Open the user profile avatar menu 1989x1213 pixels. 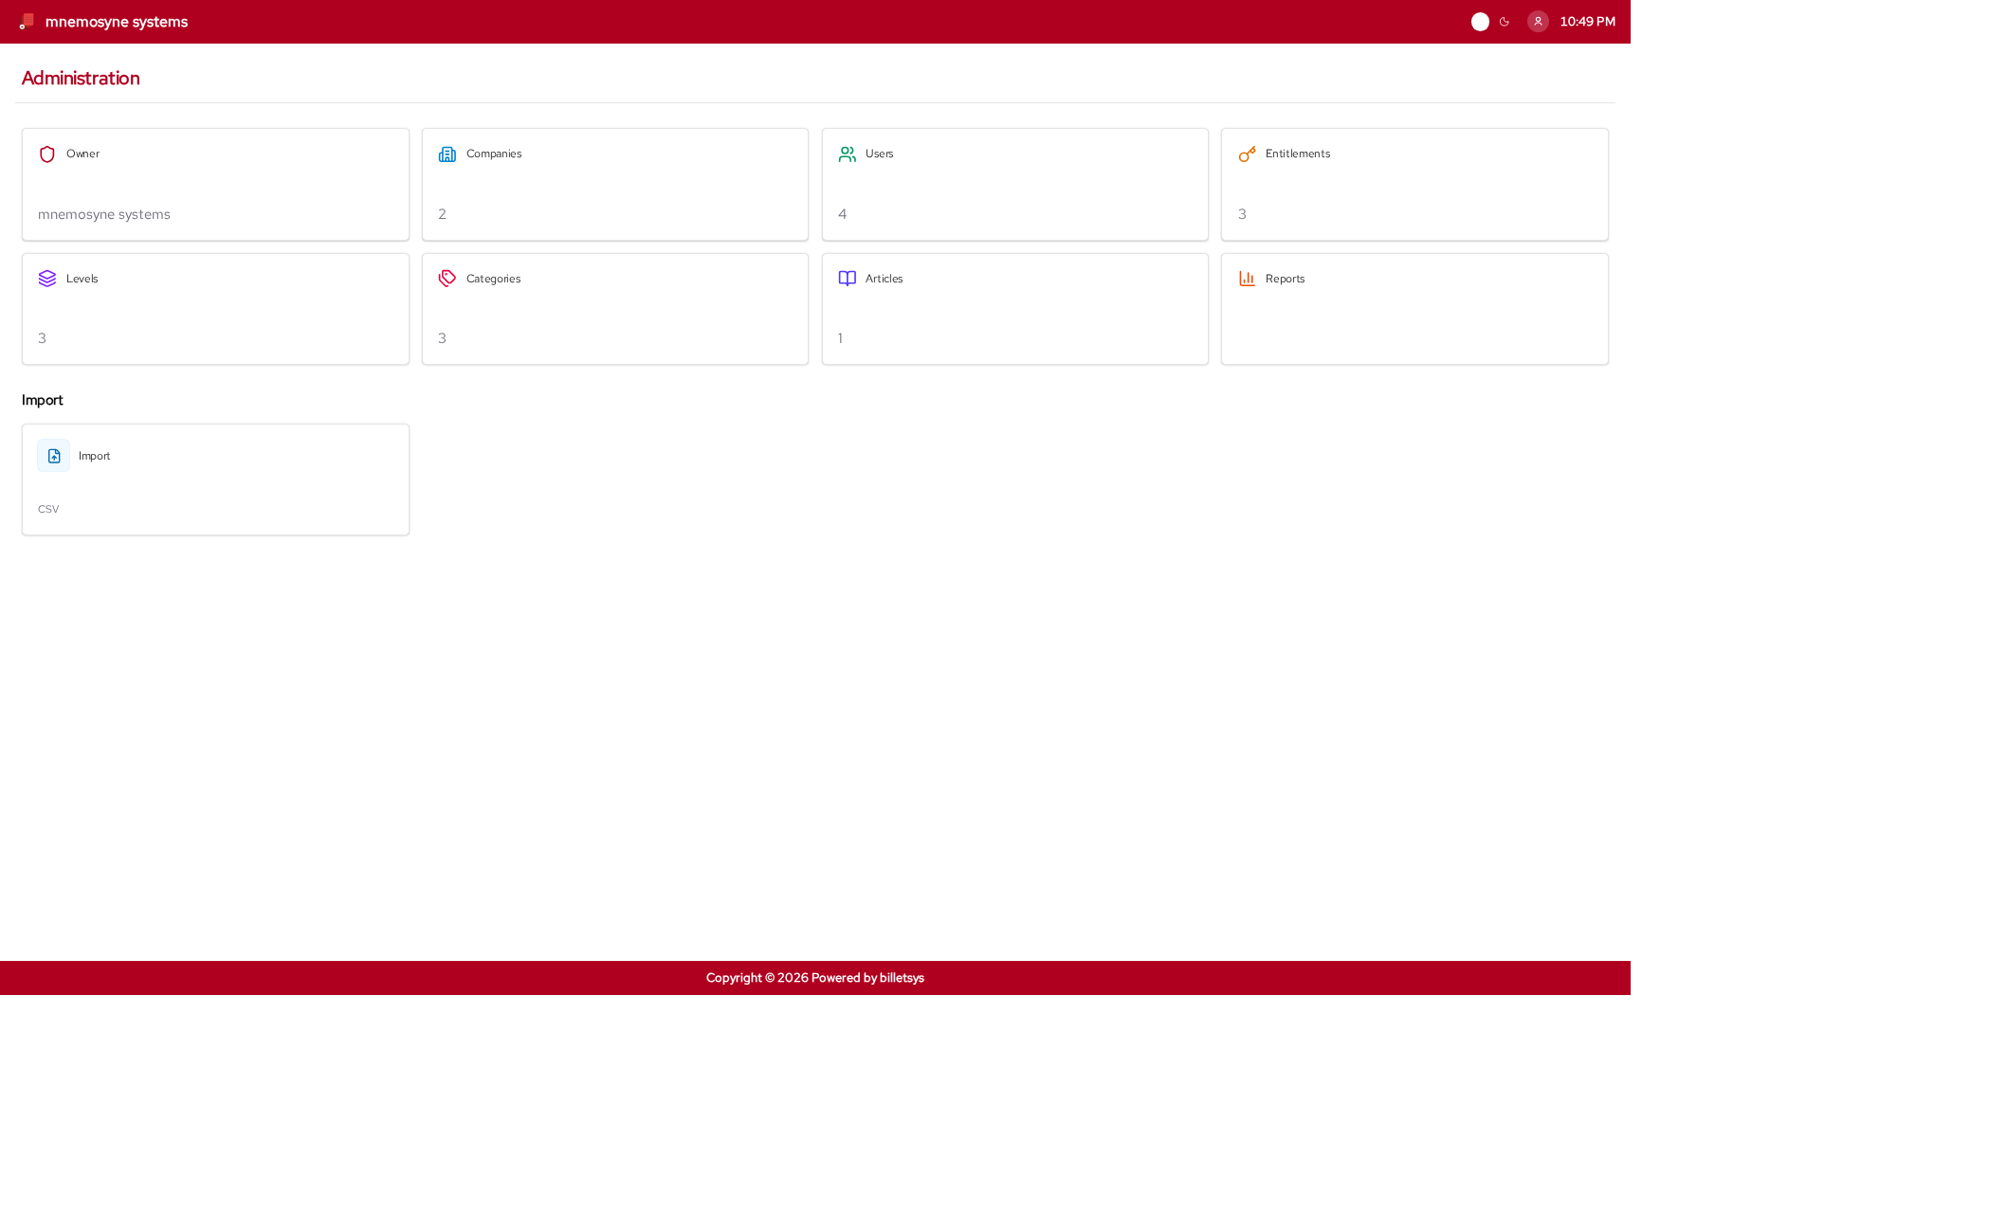[x=1538, y=22]
